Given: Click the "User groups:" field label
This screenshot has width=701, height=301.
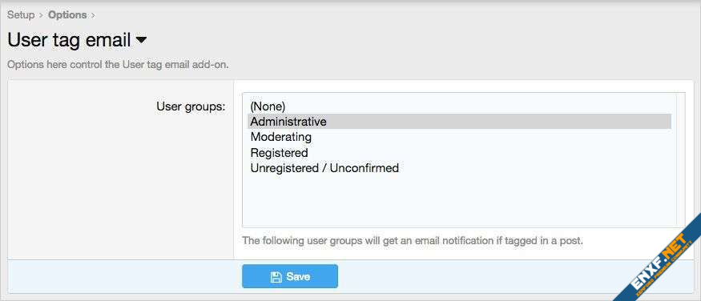Looking at the screenshot, I should pos(191,106).
